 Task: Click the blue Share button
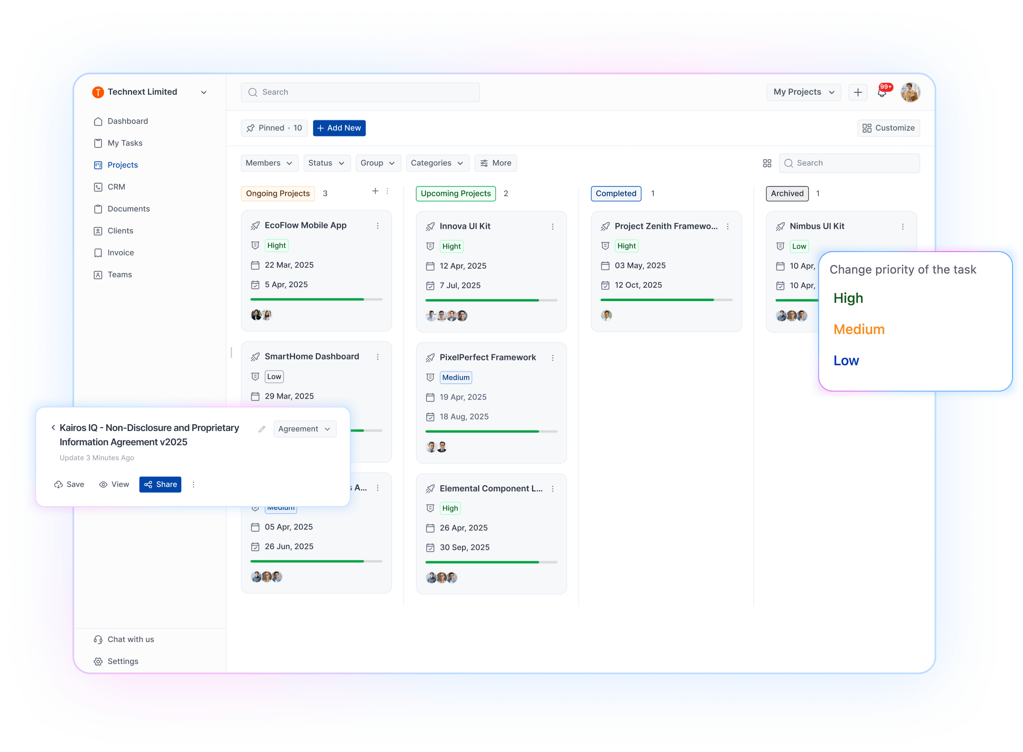tap(160, 484)
